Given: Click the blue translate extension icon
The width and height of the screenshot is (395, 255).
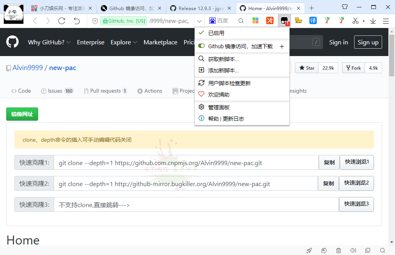Looking at the screenshot, I should point(313,21).
